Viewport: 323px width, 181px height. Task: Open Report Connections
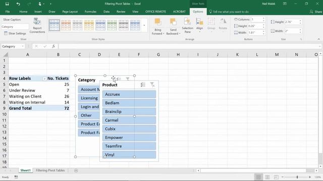pos(37,26)
